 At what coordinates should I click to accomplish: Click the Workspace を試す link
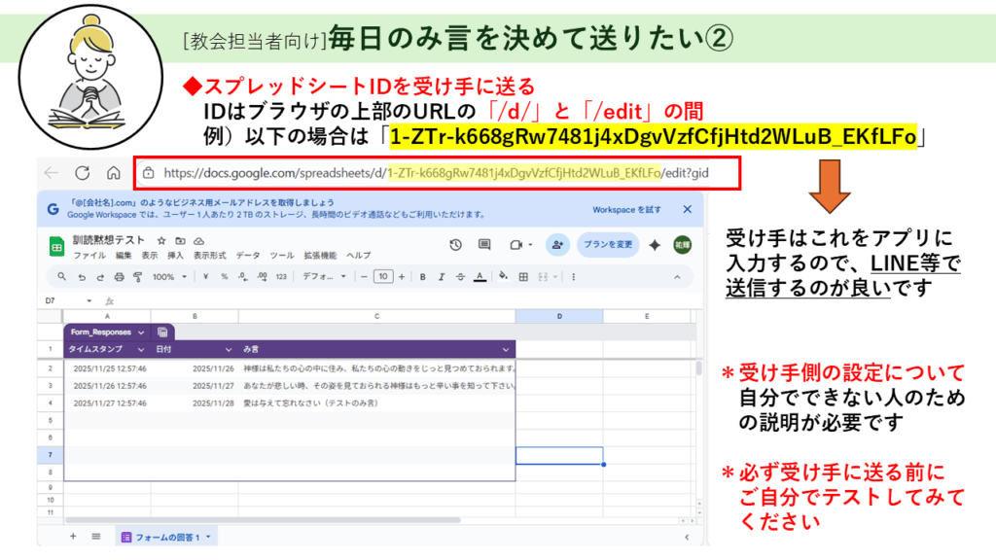tap(626, 209)
